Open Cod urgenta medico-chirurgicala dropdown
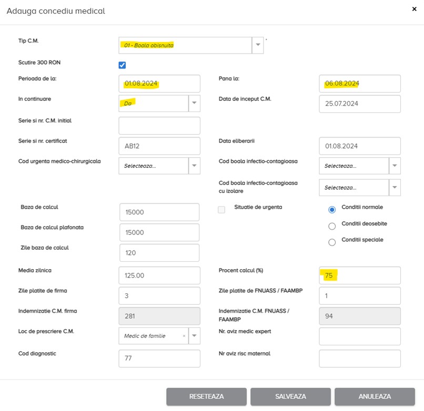 click(194, 166)
